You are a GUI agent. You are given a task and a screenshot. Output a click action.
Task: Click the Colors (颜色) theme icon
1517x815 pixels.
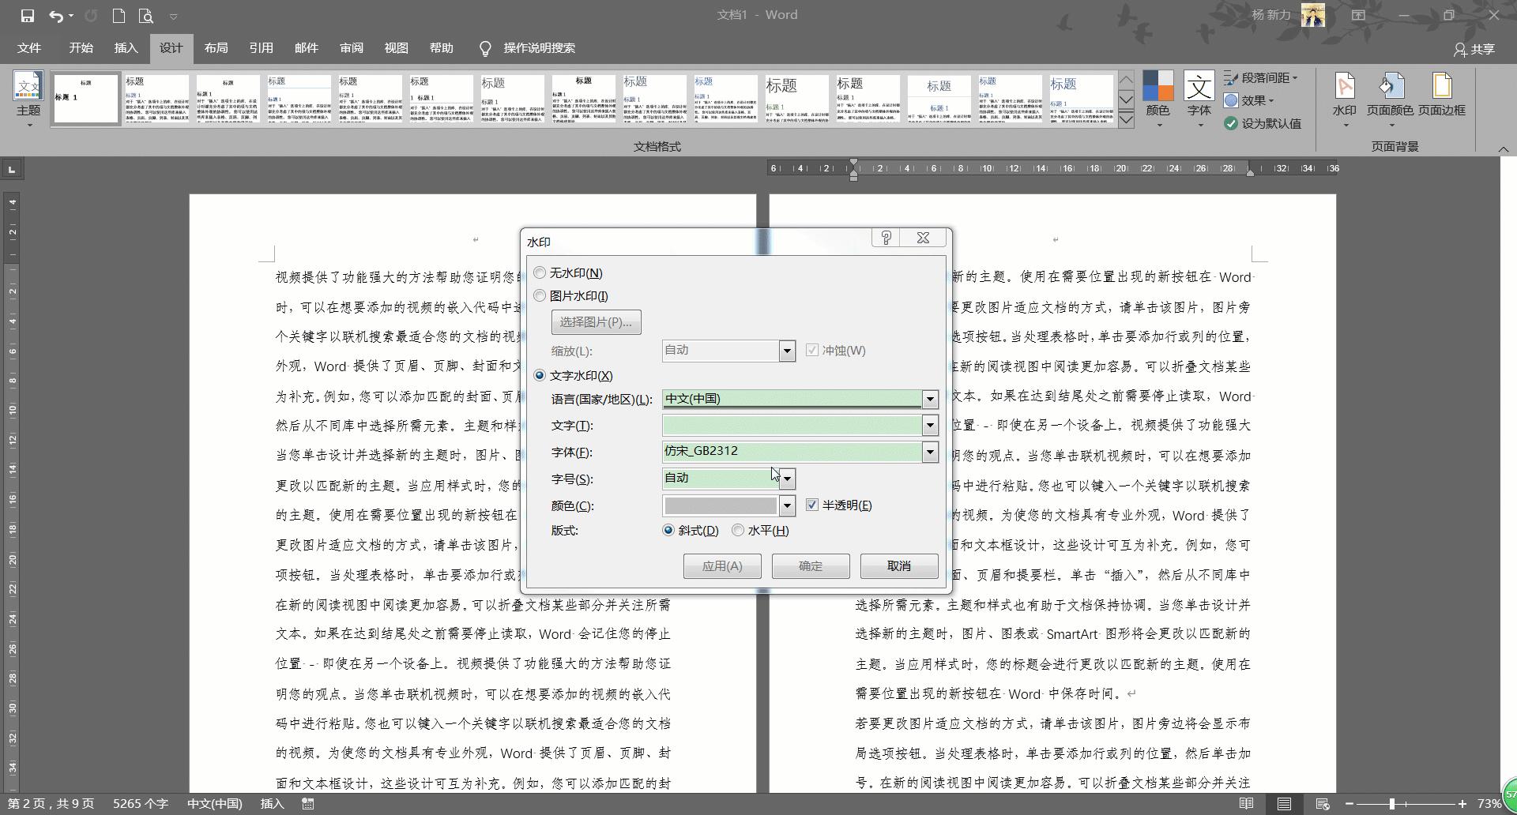click(x=1158, y=93)
